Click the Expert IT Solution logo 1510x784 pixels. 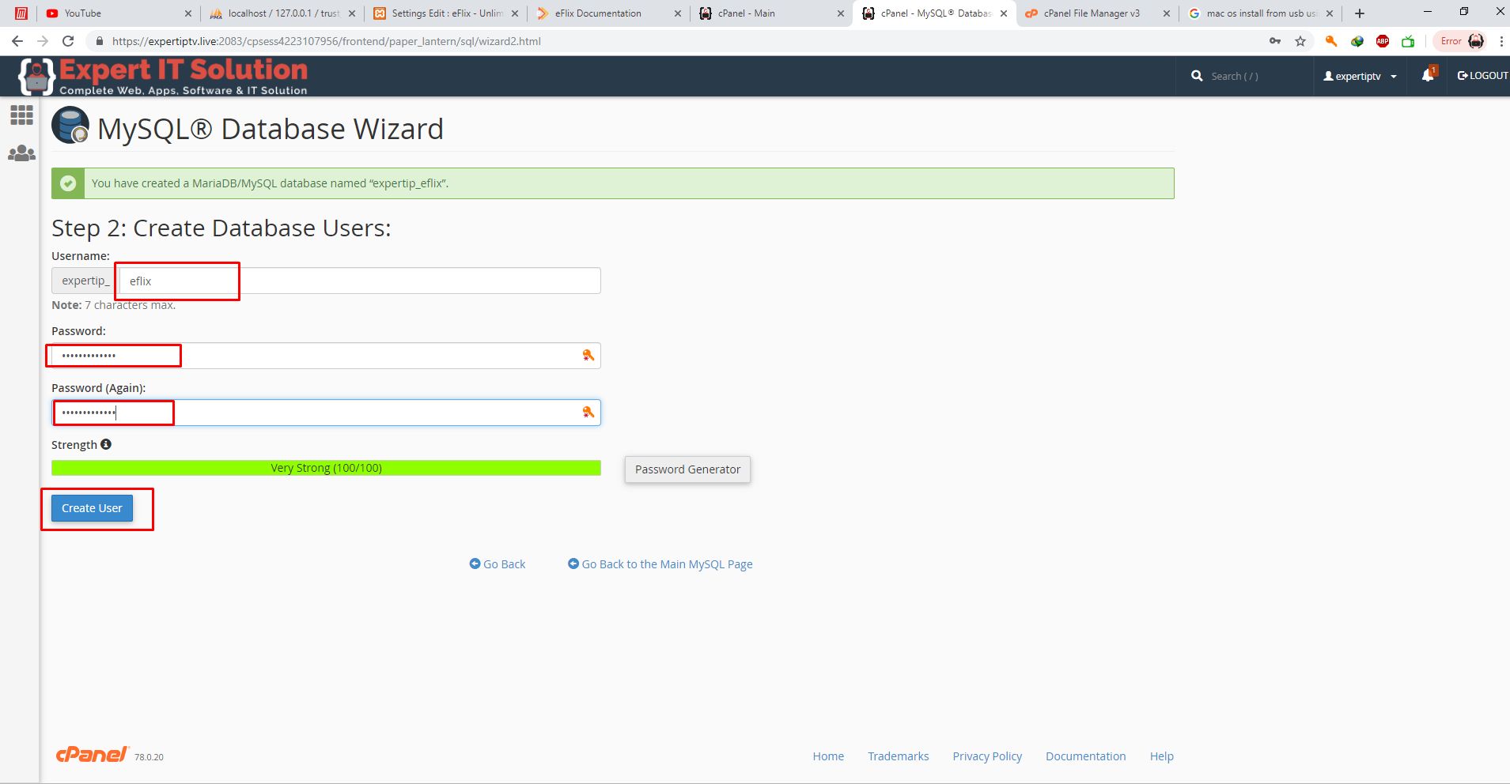(x=163, y=77)
